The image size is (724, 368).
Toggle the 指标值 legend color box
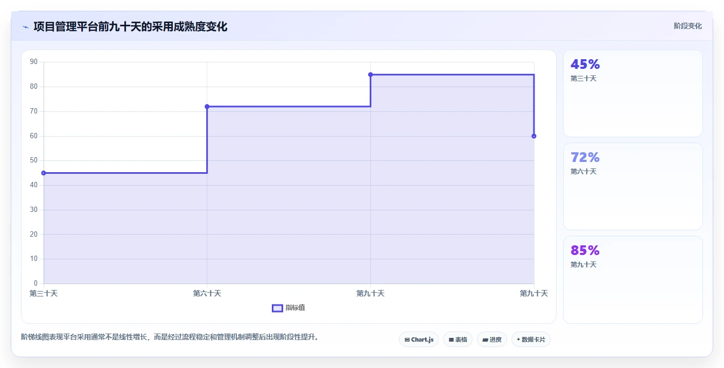pyautogui.click(x=277, y=308)
